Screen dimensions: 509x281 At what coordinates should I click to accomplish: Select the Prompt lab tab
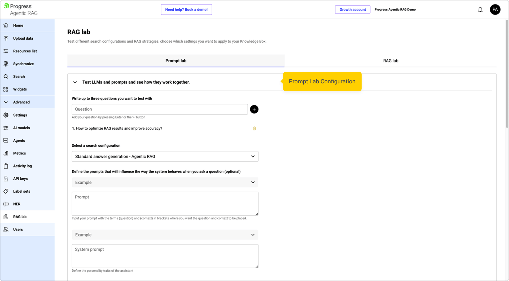(176, 61)
